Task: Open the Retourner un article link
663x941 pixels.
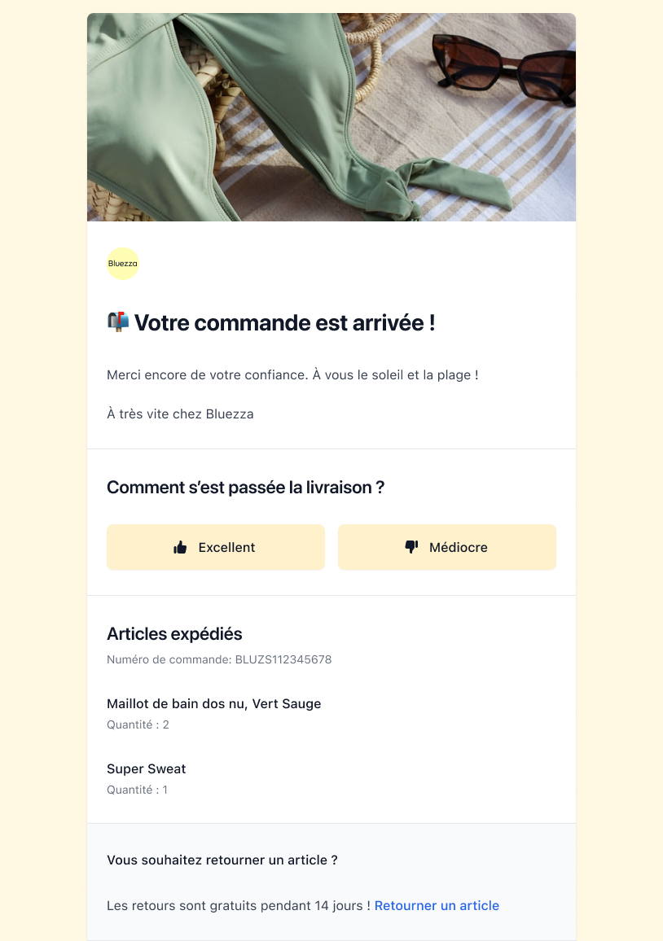Action: click(x=437, y=905)
